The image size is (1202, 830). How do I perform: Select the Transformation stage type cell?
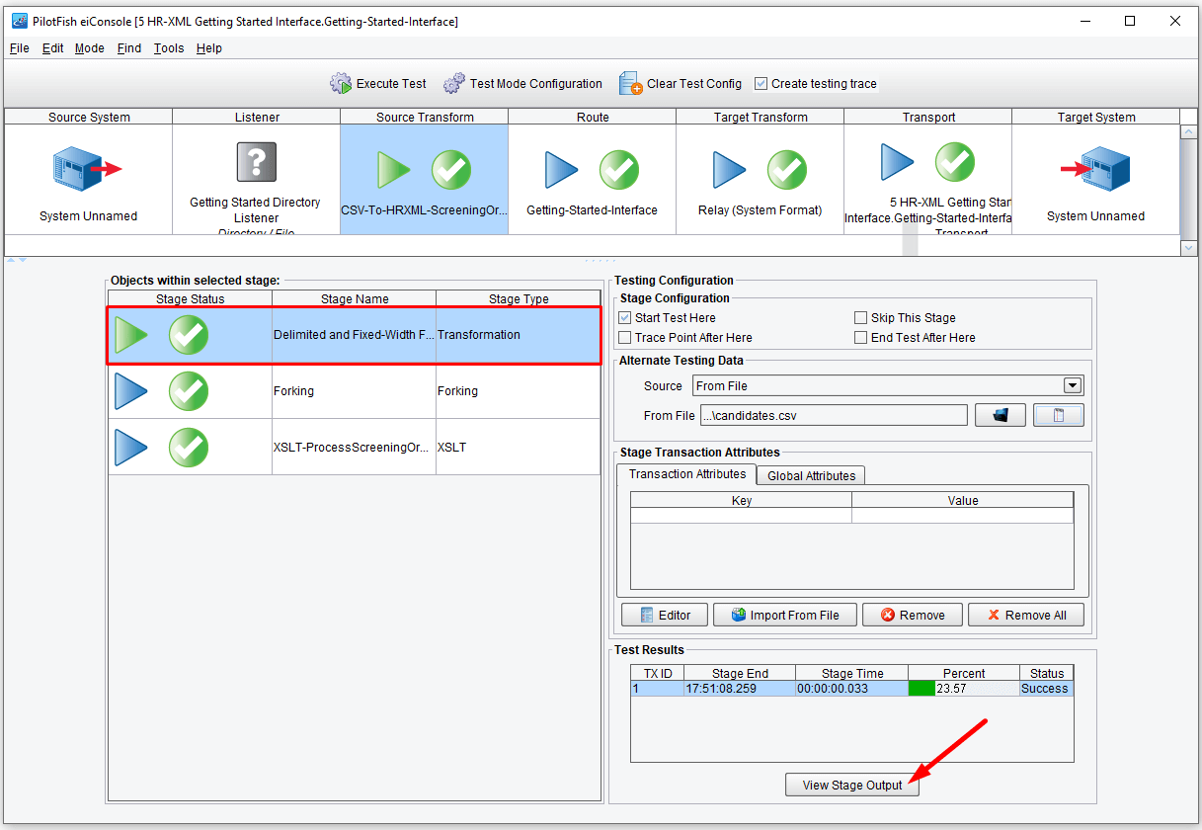tap(519, 335)
